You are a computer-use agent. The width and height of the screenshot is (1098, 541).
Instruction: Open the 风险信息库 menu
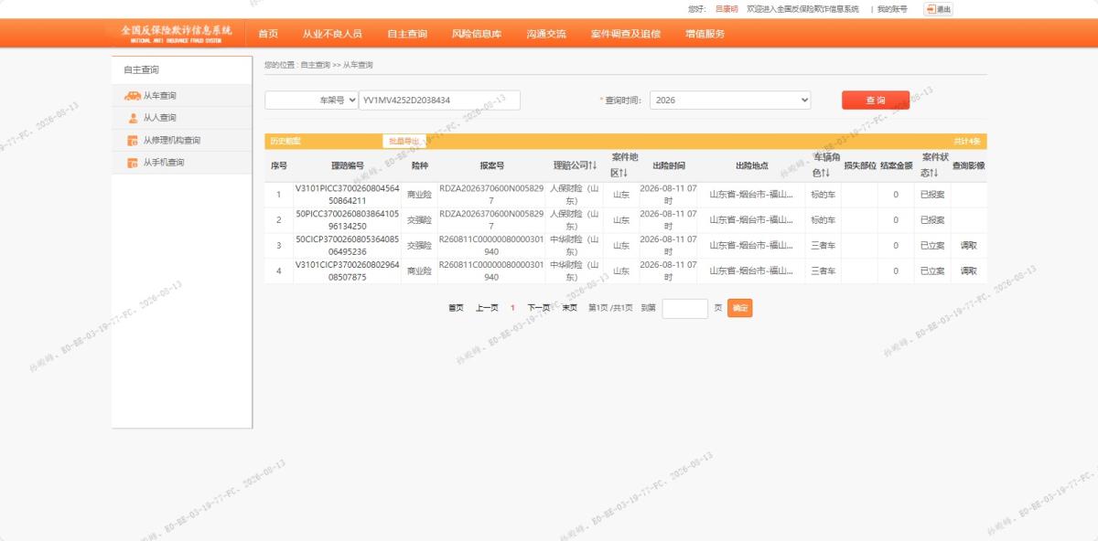(x=477, y=34)
